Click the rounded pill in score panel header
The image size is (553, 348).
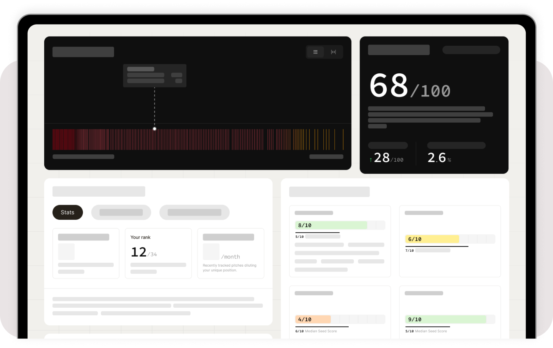(471, 50)
